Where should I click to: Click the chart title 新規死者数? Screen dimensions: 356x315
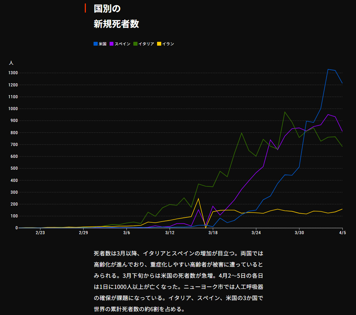point(116,24)
